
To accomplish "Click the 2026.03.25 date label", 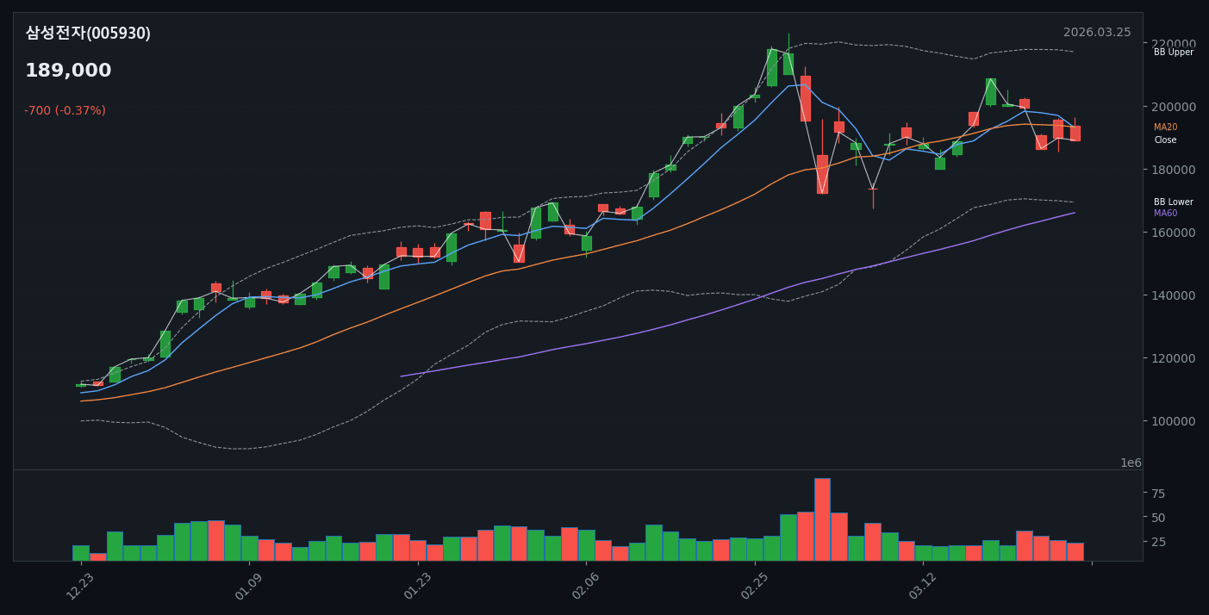I will click(x=1096, y=33).
